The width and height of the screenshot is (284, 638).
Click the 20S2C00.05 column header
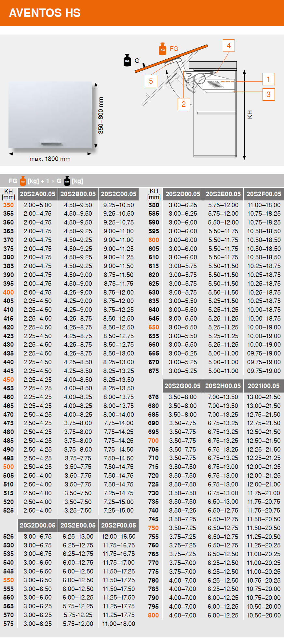(x=119, y=194)
